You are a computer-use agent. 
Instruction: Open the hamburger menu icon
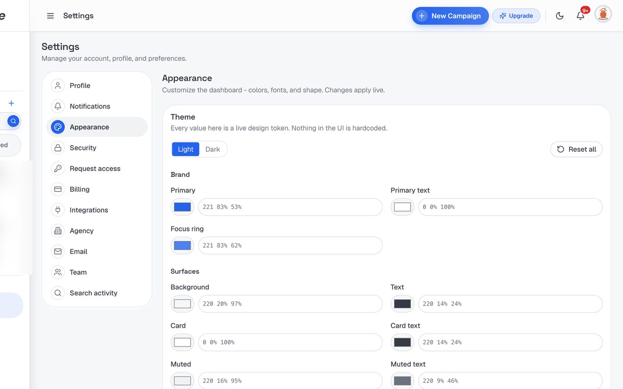click(x=50, y=16)
